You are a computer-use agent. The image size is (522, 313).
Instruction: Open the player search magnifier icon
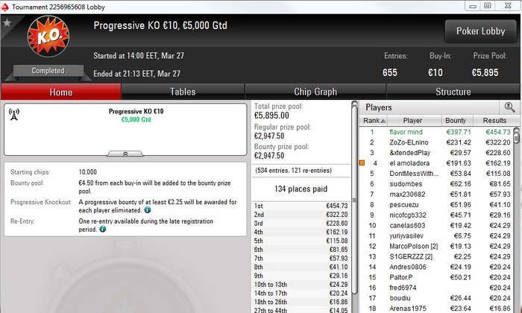pos(509,107)
